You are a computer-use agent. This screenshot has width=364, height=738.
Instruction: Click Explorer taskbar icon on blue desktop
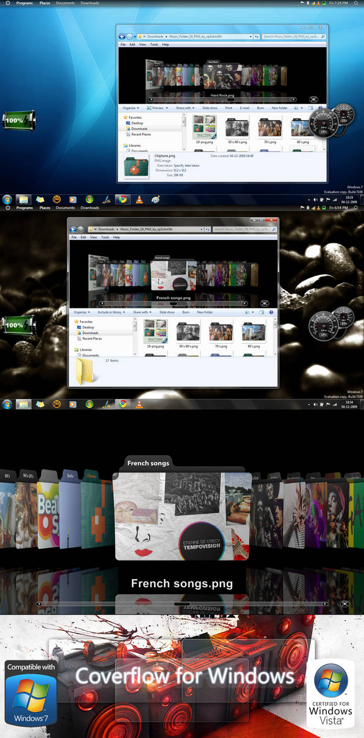click(x=23, y=199)
